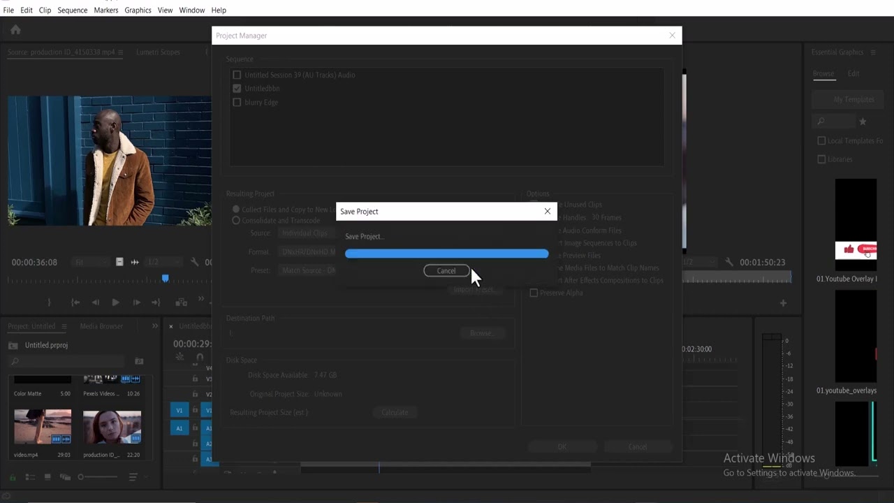The height and width of the screenshot is (503, 894).
Task: Switch to the Media Browser tab
Action: click(x=101, y=326)
